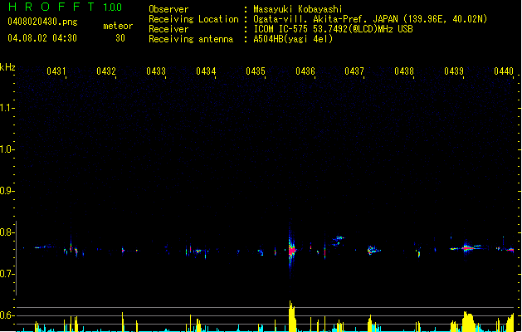
Task: Click the Receiver label
Action: [168, 29]
